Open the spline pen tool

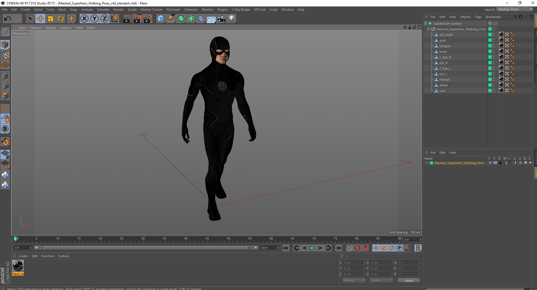click(x=171, y=19)
